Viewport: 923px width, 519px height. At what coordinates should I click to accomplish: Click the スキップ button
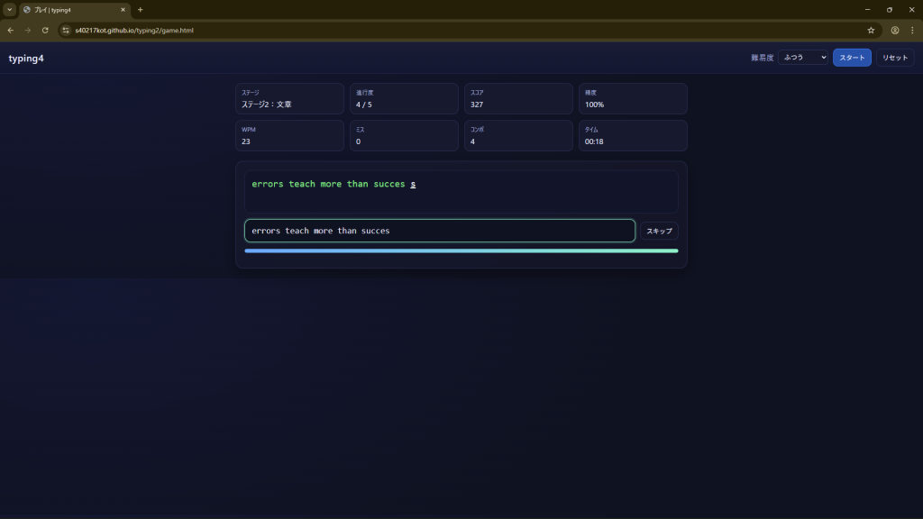point(659,232)
